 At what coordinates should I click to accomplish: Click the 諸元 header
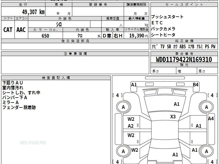184,65
